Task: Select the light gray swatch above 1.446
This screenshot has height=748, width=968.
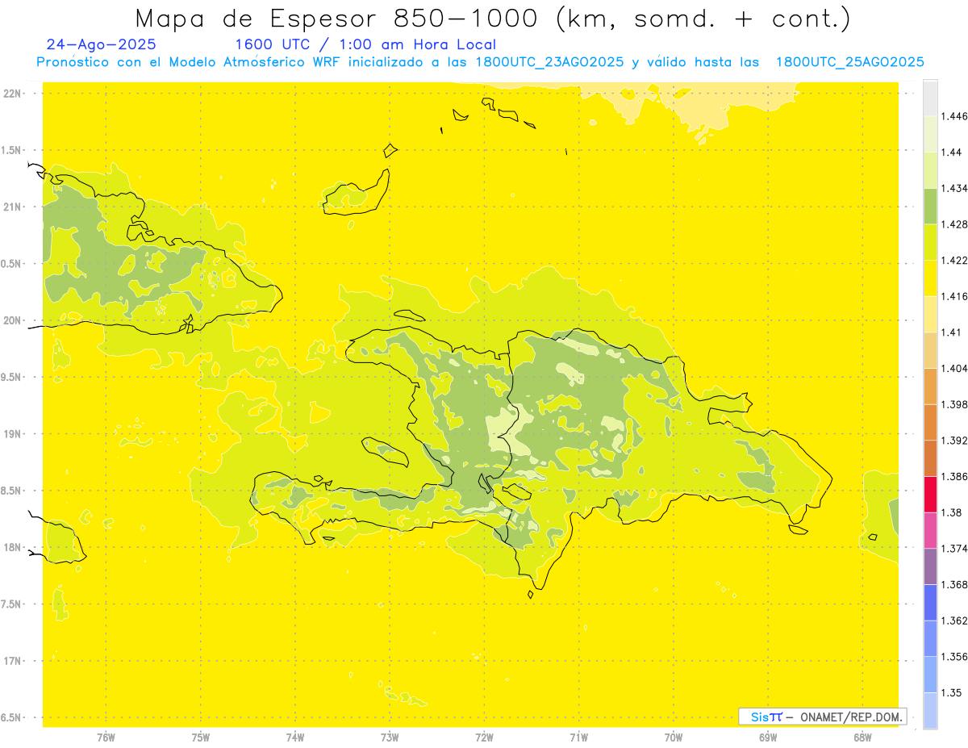Action: pyautogui.click(x=930, y=98)
